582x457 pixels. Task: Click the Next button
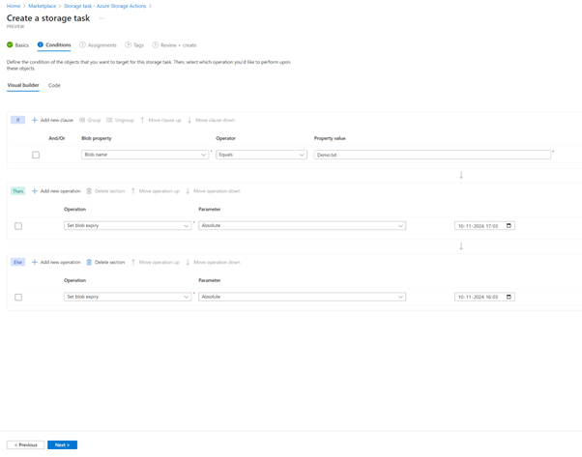pyautogui.click(x=62, y=444)
